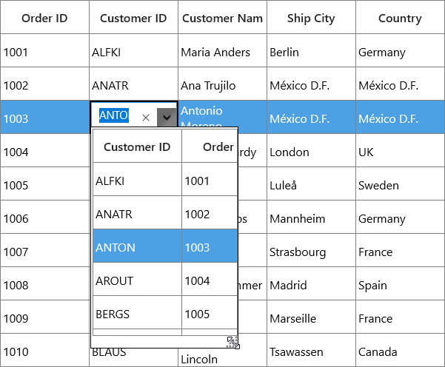Click México D.F. country in row 1003
The height and width of the screenshot is (367, 445).
point(400,118)
